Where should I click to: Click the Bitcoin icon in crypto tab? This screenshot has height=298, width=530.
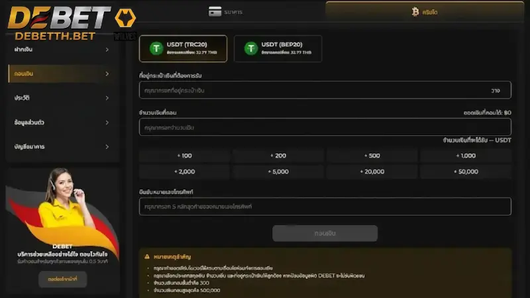415,12
